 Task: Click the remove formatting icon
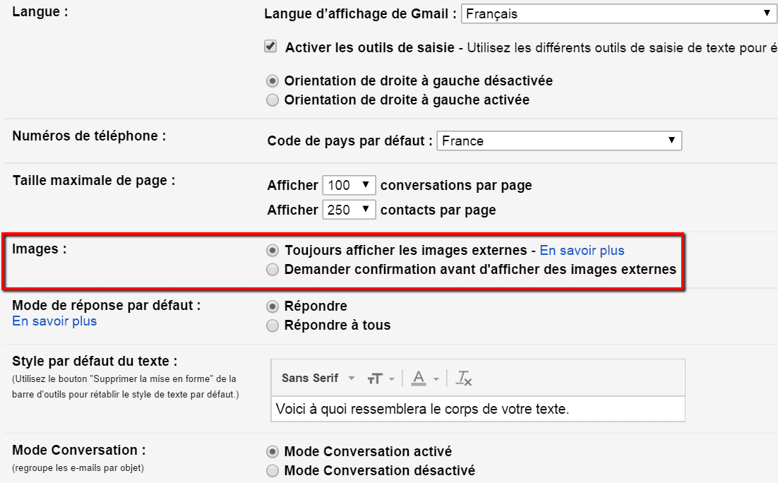pos(463,378)
